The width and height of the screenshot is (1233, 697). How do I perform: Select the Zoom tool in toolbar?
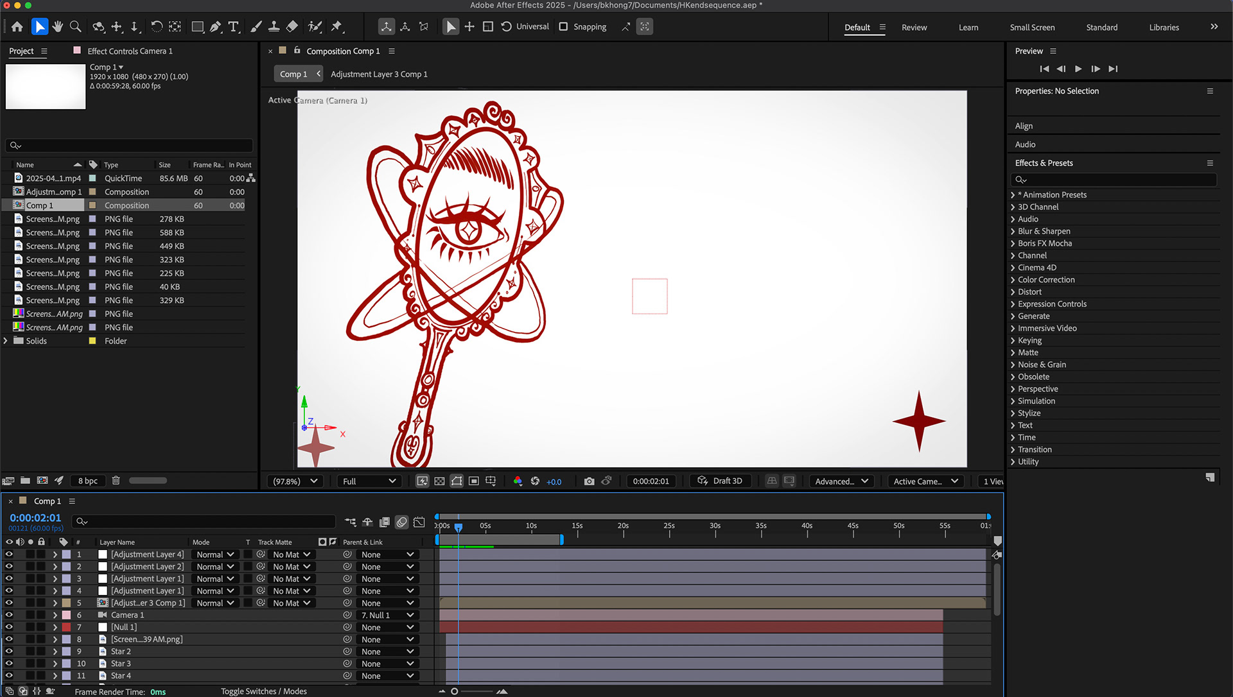tap(76, 26)
